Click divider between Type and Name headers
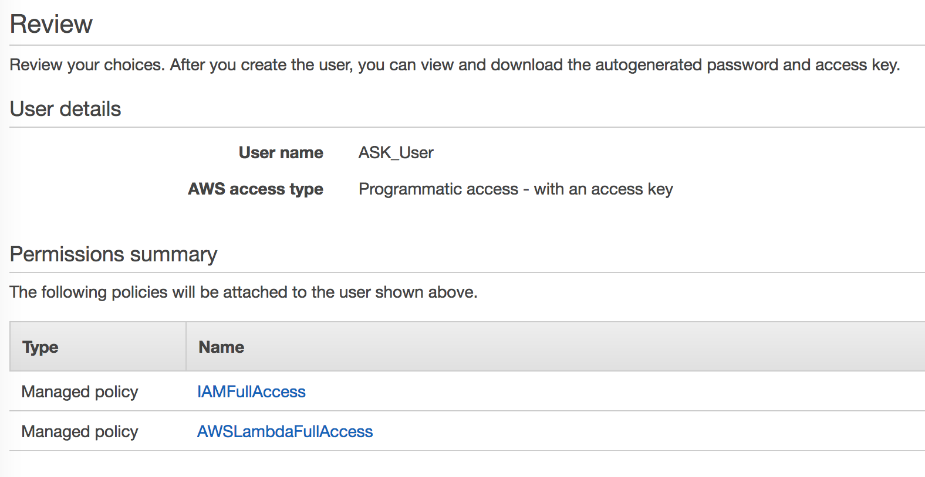The width and height of the screenshot is (925, 477). pos(186,346)
